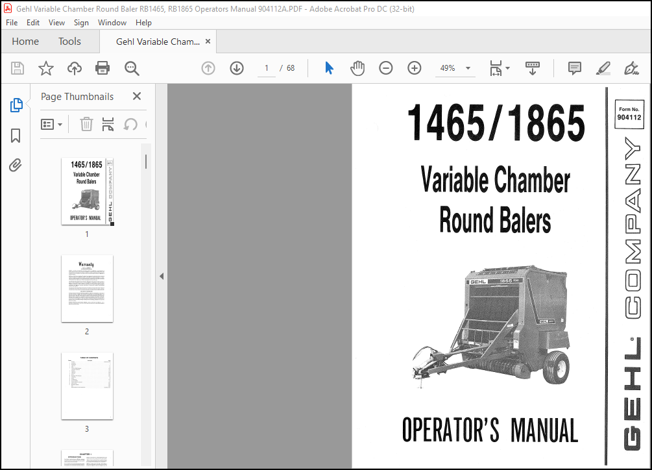Select page 3 table of contents thumbnail
Screen dimensions: 652x470
[87, 386]
